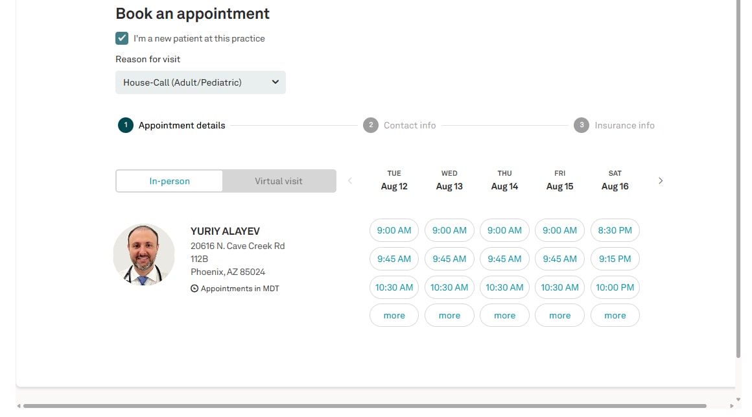Switch to Virtual visit type

[279, 181]
